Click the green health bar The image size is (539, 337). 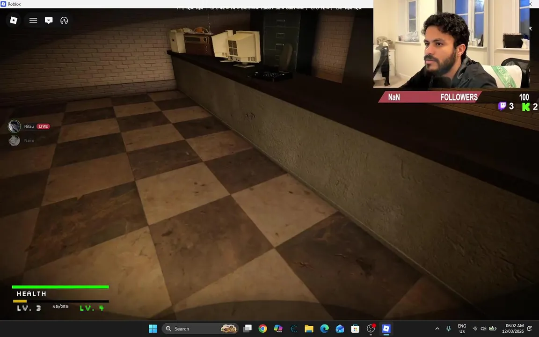(60, 287)
